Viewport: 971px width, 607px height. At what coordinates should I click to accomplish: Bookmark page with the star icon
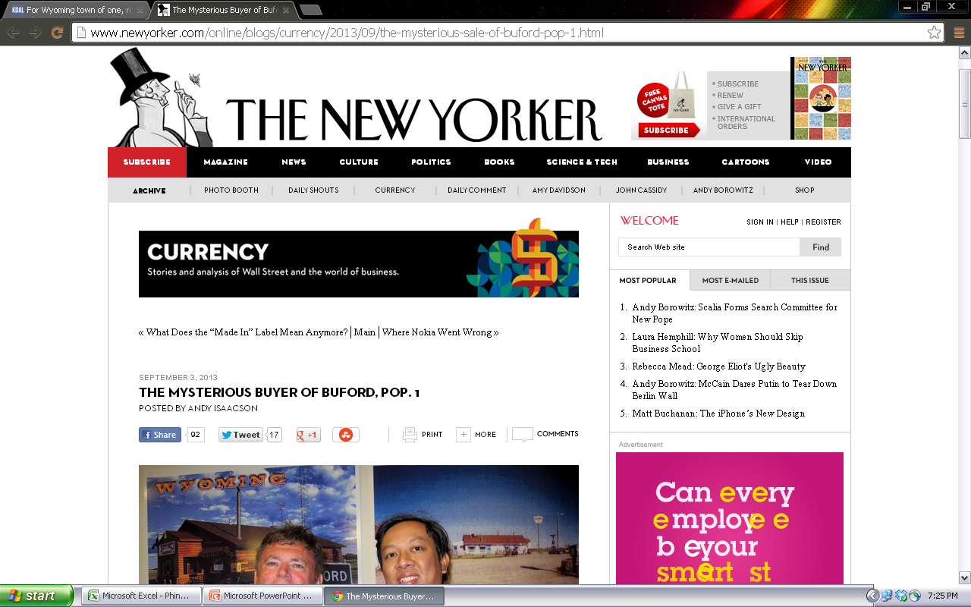tap(935, 33)
